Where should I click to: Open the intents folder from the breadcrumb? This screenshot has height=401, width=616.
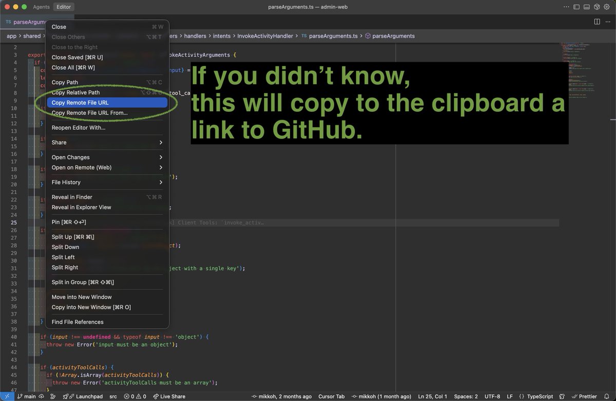click(x=221, y=36)
